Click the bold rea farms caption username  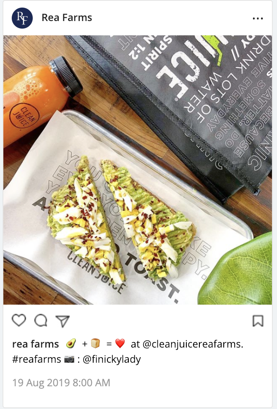coord(36,344)
